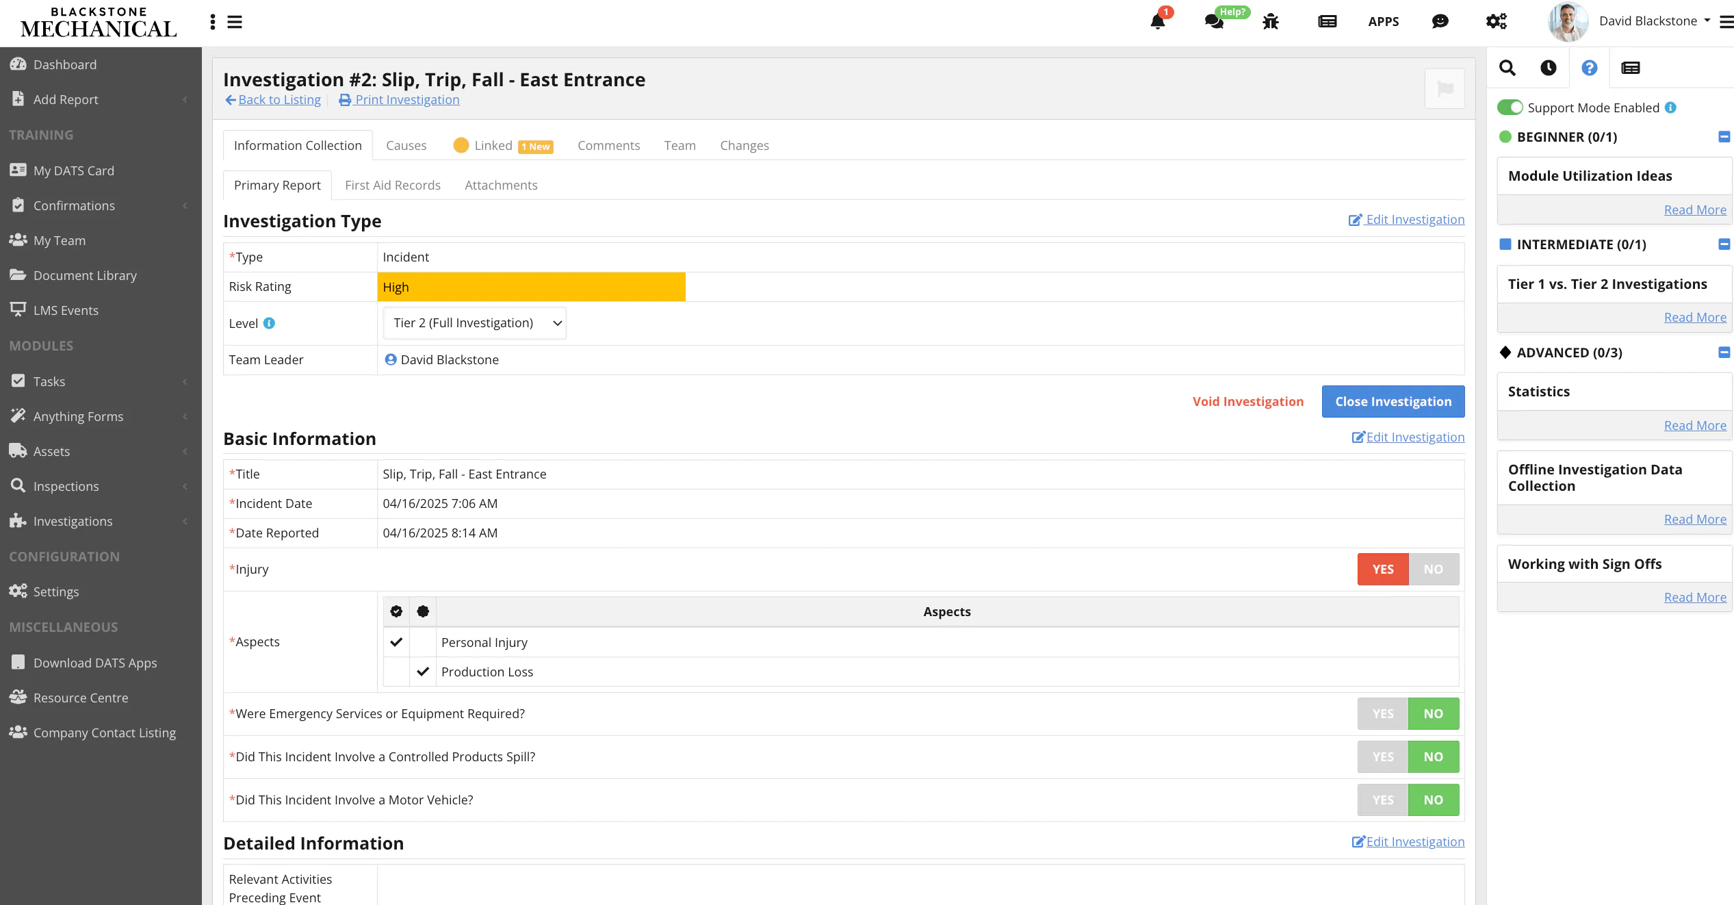Click the Level info icon
Screen dimensions: 1734x905
[270, 323]
